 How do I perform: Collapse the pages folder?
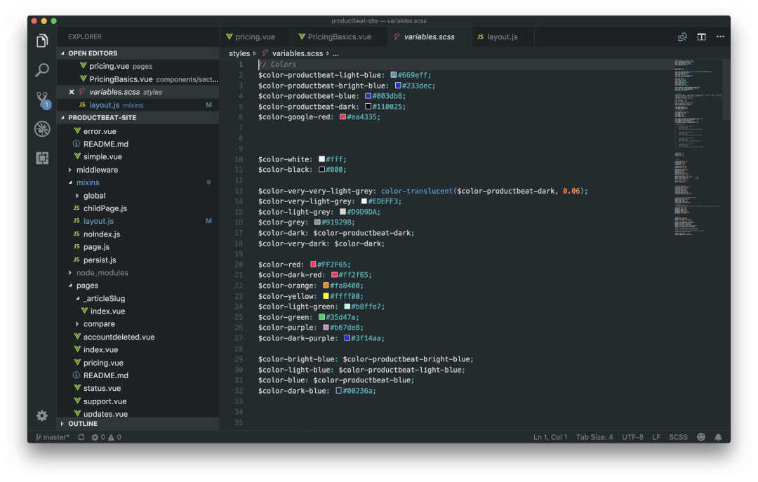tap(71, 286)
